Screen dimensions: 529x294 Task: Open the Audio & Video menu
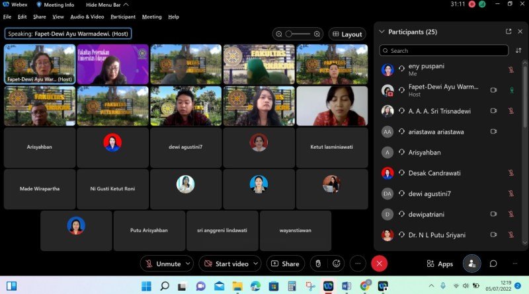pos(87,17)
